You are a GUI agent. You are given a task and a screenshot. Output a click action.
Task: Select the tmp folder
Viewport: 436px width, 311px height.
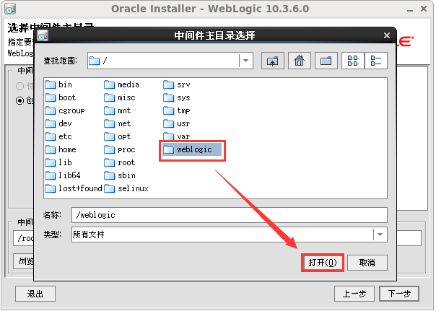point(177,110)
